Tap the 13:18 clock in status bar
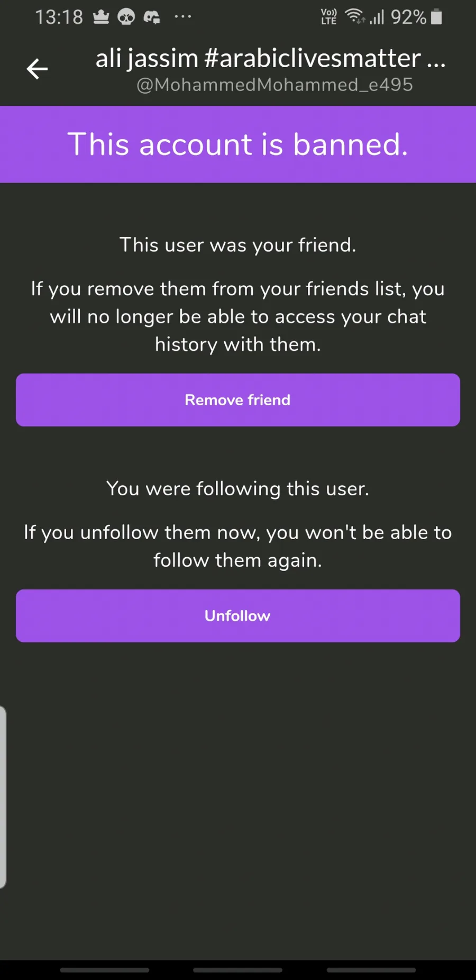Viewport: 476px width, 980px height. coord(59,17)
